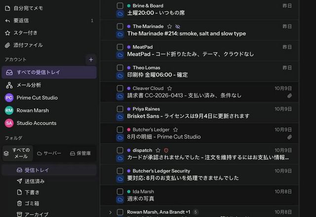The width and height of the screenshot is (316, 217).
Task: Click the RM avatar for Rowan Marsh
Action: 9,110
